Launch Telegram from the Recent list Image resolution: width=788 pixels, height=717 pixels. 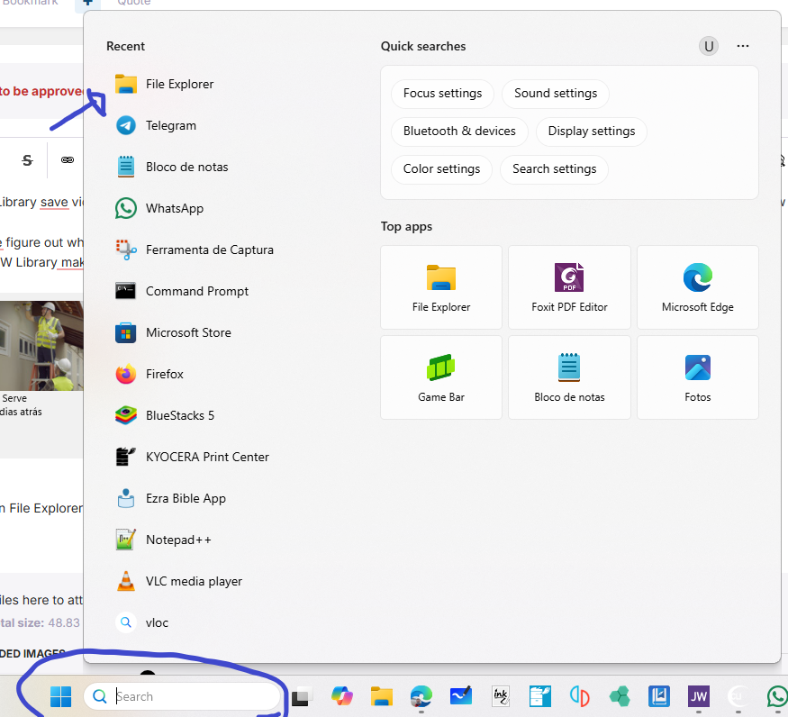click(x=170, y=125)
